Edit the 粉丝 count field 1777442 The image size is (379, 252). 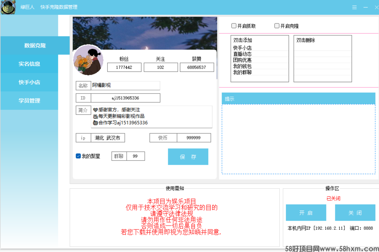point(124,67)
